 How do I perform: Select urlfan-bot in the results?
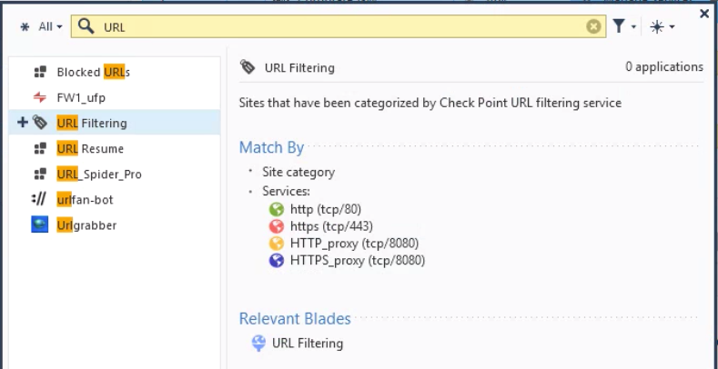click(x=115, y=200)
